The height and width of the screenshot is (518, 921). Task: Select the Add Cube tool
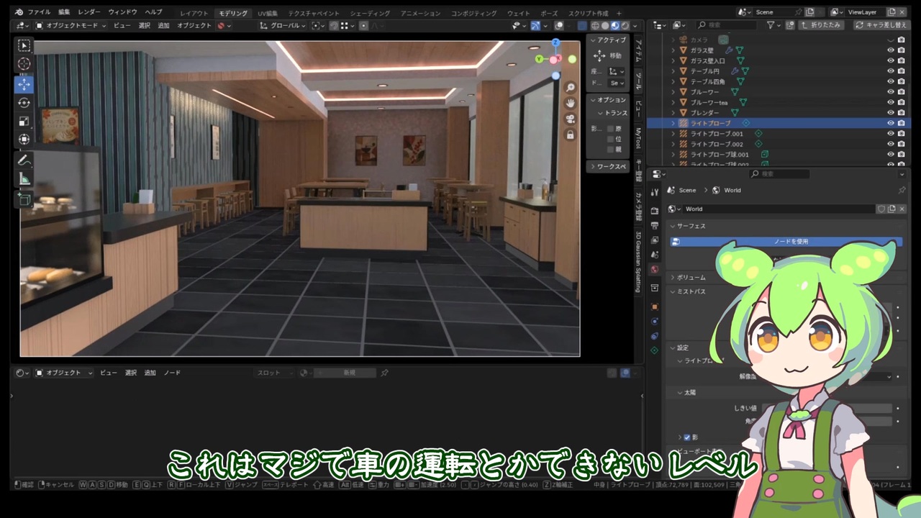coord(24,199)
